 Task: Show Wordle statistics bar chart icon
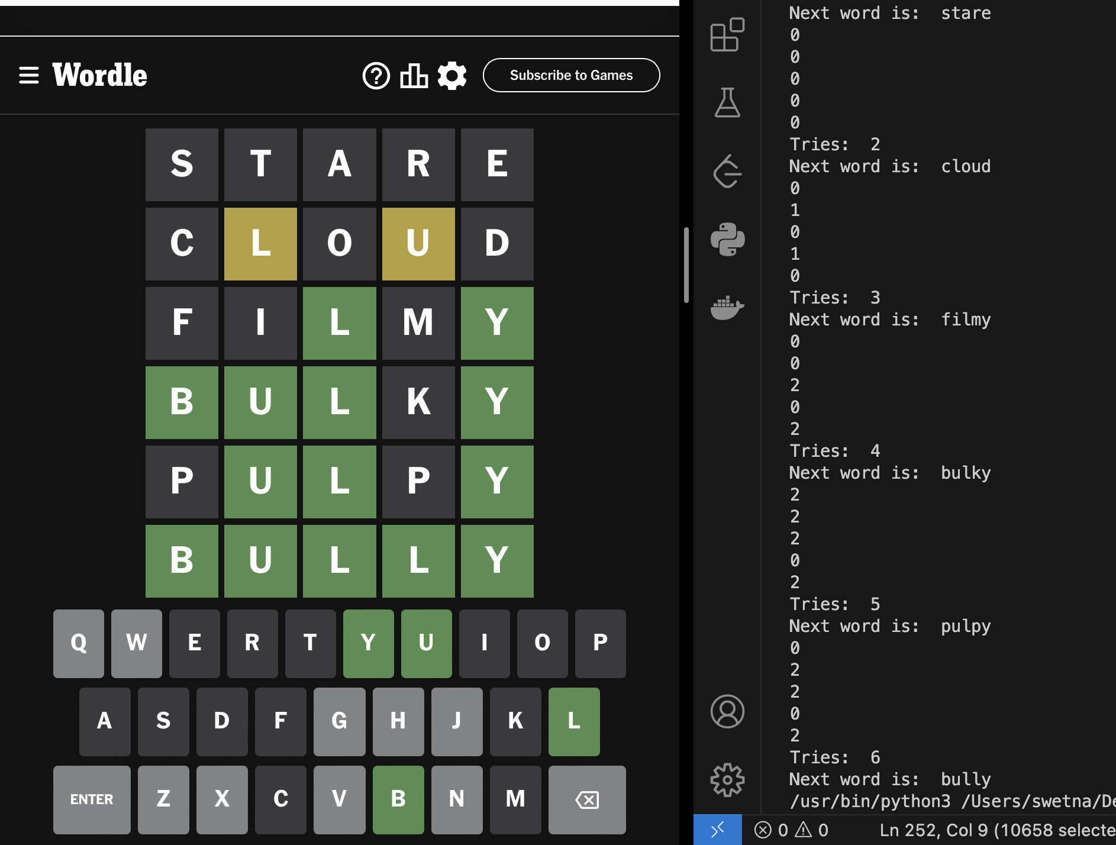click(414, 76)
